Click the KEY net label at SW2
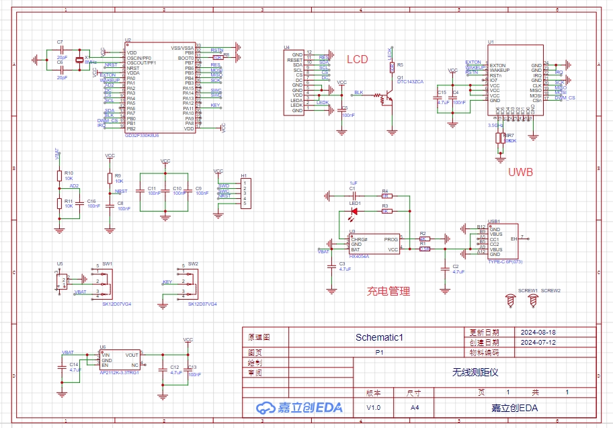This screenshot has width=613, height=428. pyautogui.click(x=167, y=282)
